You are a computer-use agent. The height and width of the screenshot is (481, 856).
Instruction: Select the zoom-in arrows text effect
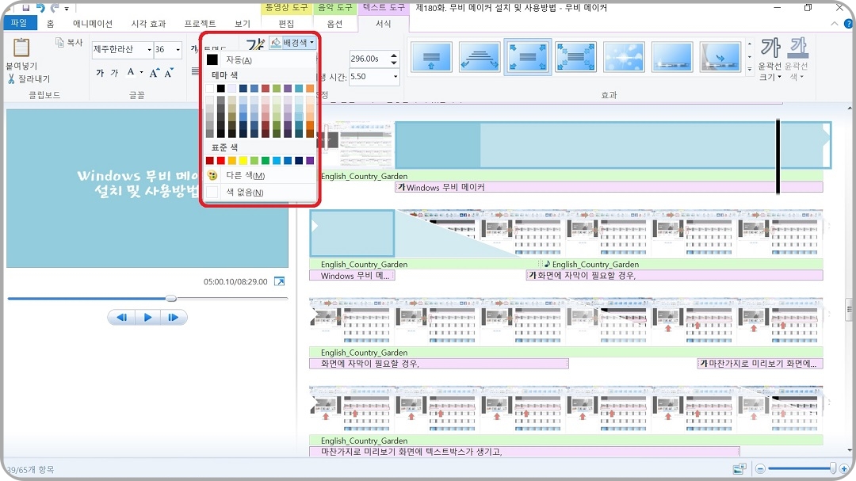(x=575, y=57)
